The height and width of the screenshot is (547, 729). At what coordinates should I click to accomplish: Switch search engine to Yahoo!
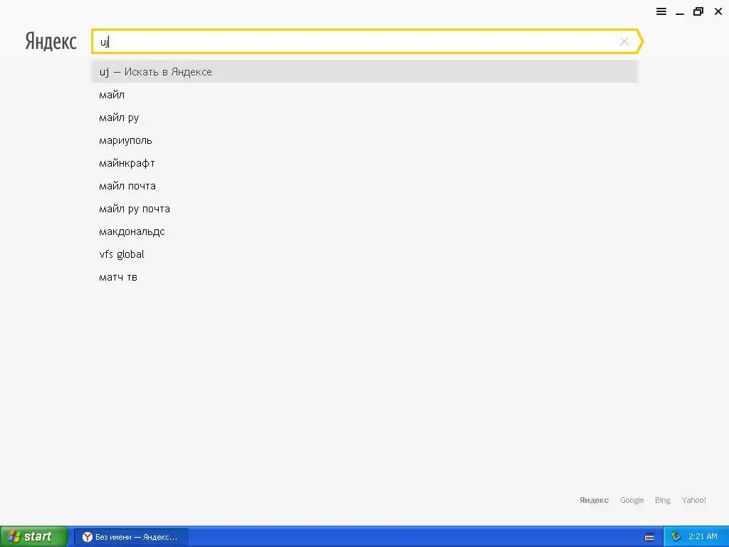[x=693, y=500]
